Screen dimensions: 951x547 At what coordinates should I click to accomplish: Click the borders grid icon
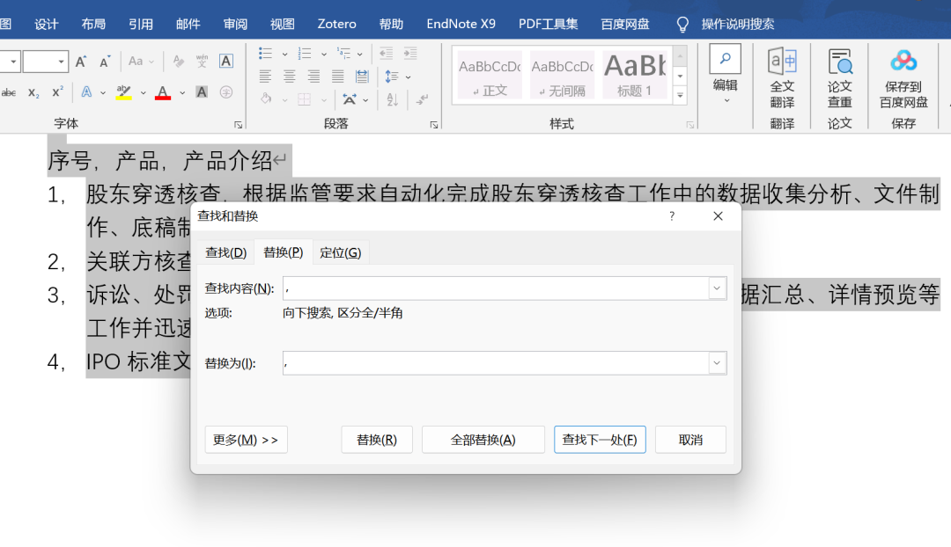(x=305, y=99)
